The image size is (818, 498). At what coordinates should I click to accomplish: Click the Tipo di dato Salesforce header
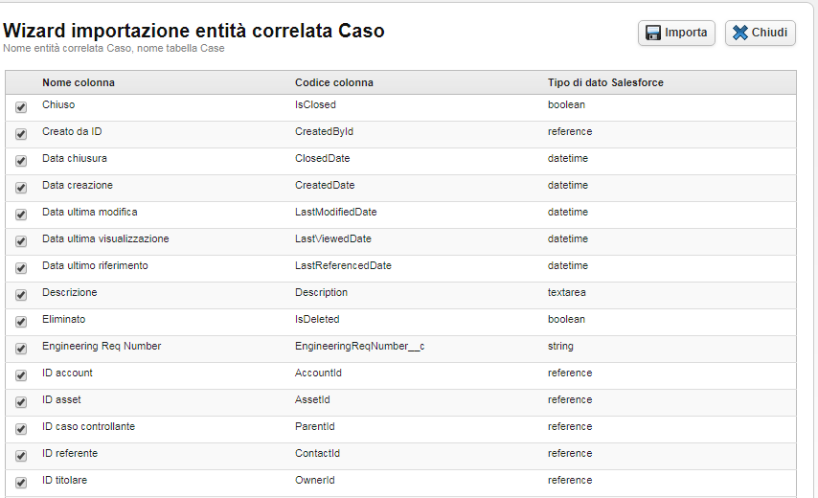(605, 82)
